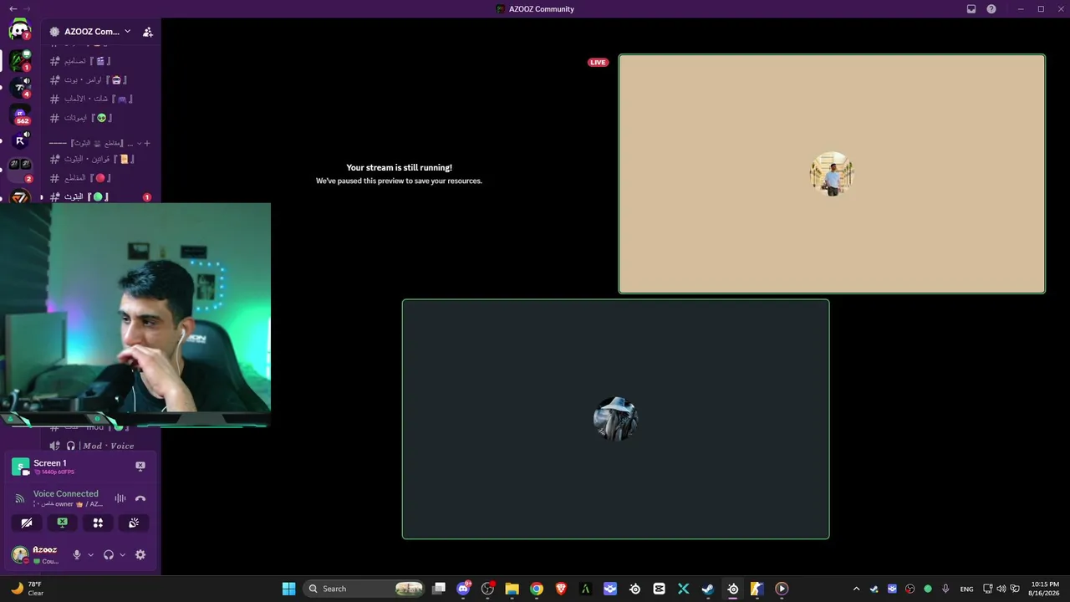Disconnect from voice with the hang-up icon
This screenshot has width=1070, height=602.
click(140, 498)
